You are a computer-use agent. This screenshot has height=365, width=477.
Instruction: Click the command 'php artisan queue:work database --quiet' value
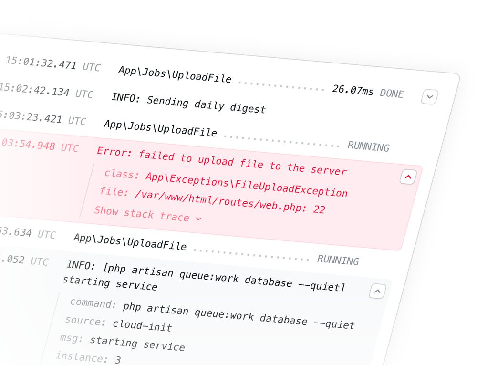click(x=239, y=316)
